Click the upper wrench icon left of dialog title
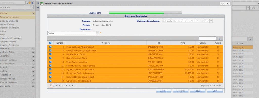 [38, 3]
